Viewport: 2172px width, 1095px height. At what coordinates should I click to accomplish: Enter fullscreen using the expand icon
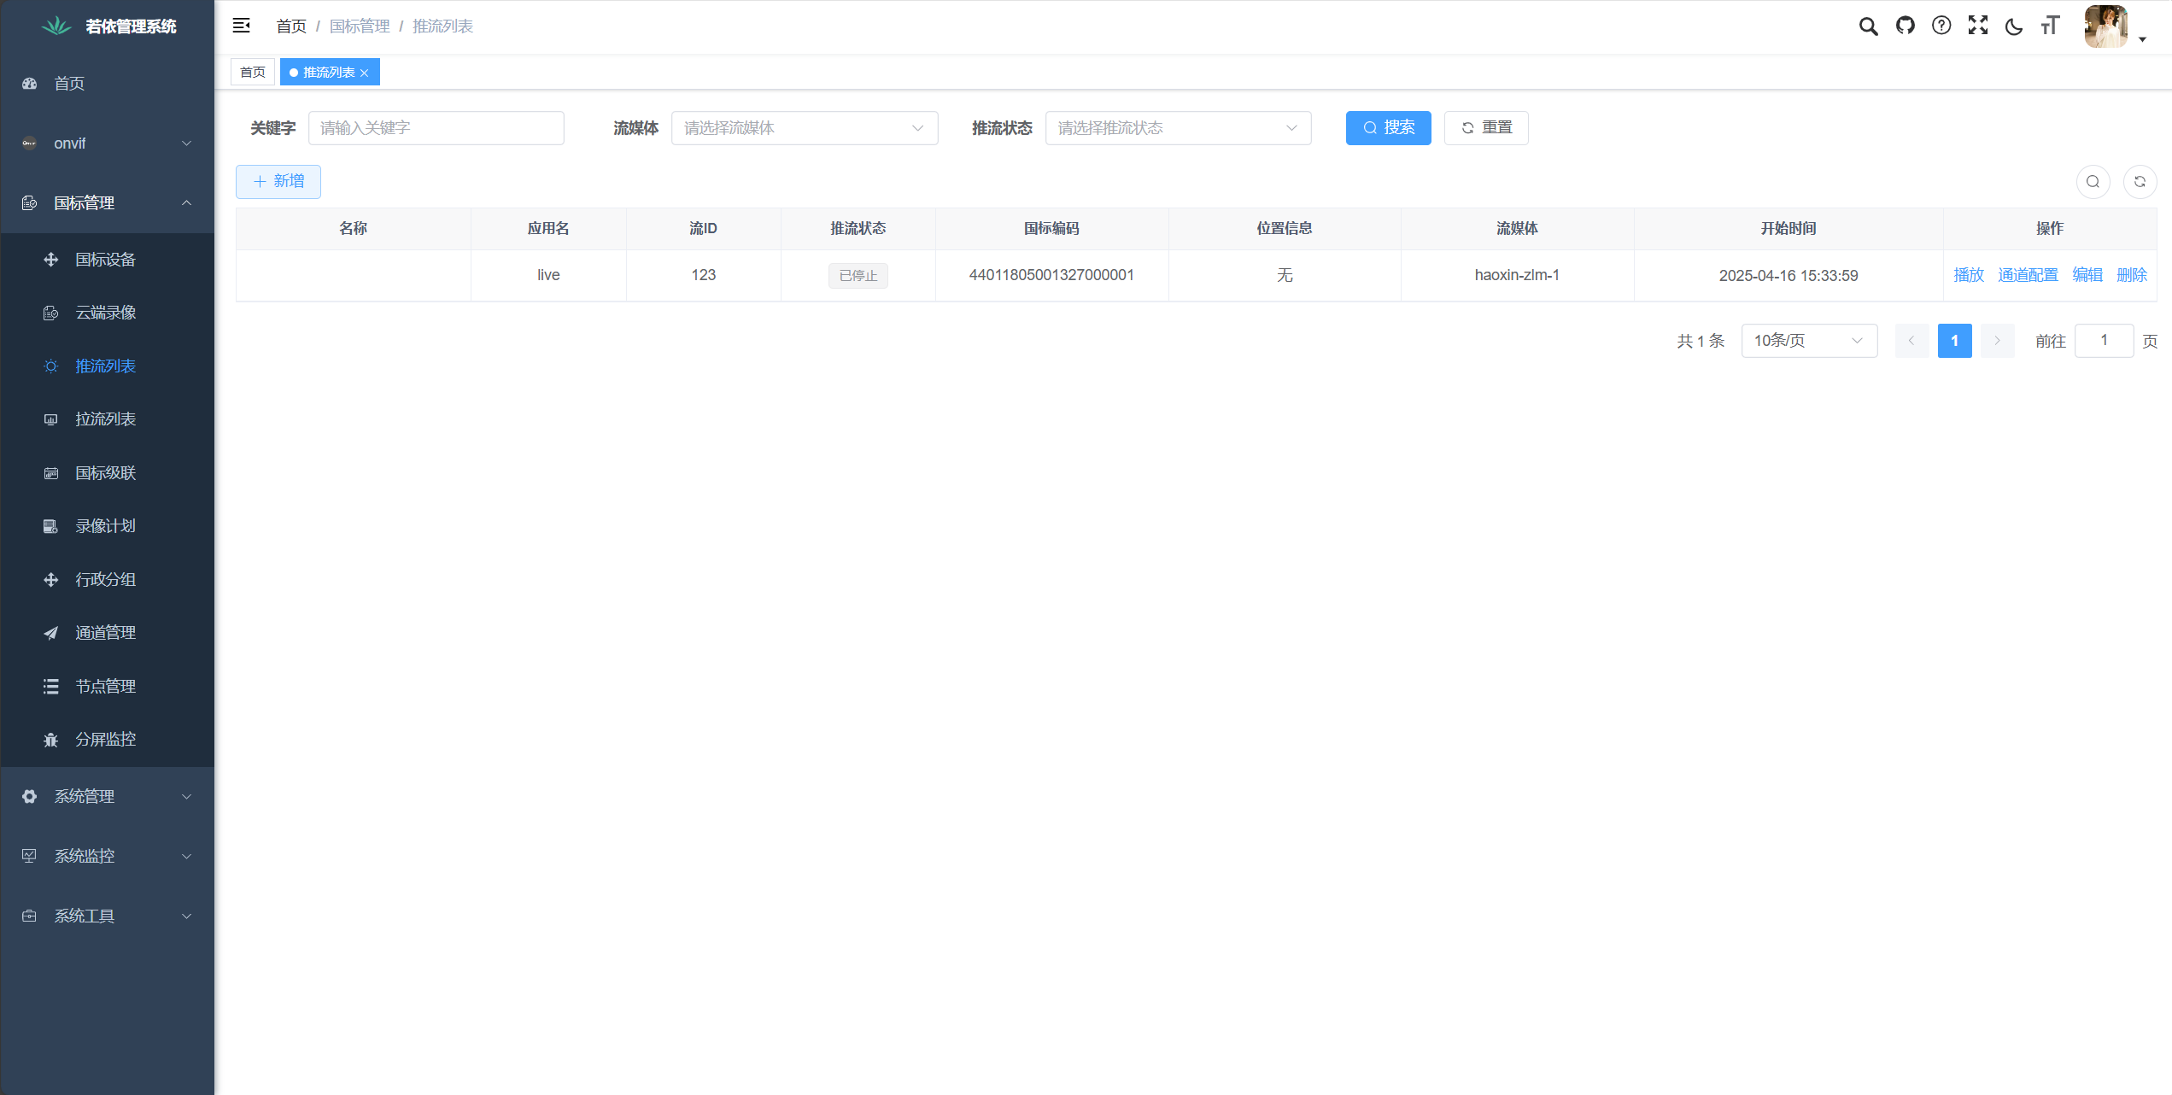(1978, 26)
